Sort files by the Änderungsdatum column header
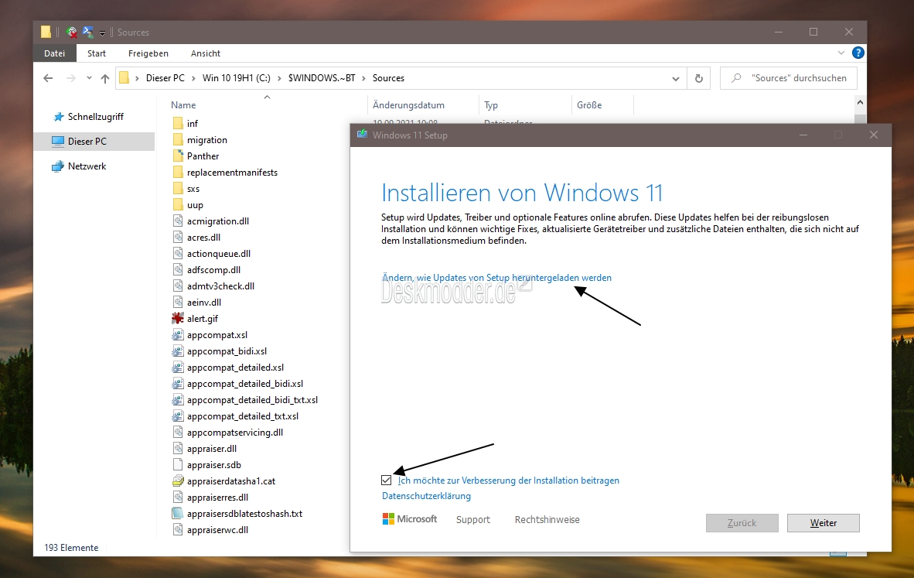Screen dimensions: 914x578 [408, 105]
